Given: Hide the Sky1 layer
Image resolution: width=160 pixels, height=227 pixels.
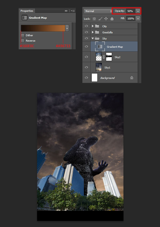Looking at the screenshot, I should point(86,67).
